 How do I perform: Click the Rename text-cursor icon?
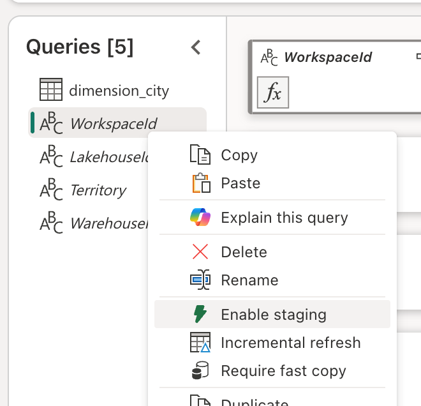pos(200,280)
